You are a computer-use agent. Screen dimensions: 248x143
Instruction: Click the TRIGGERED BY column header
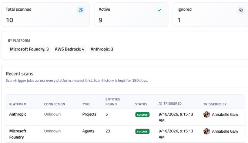[215, 104]
